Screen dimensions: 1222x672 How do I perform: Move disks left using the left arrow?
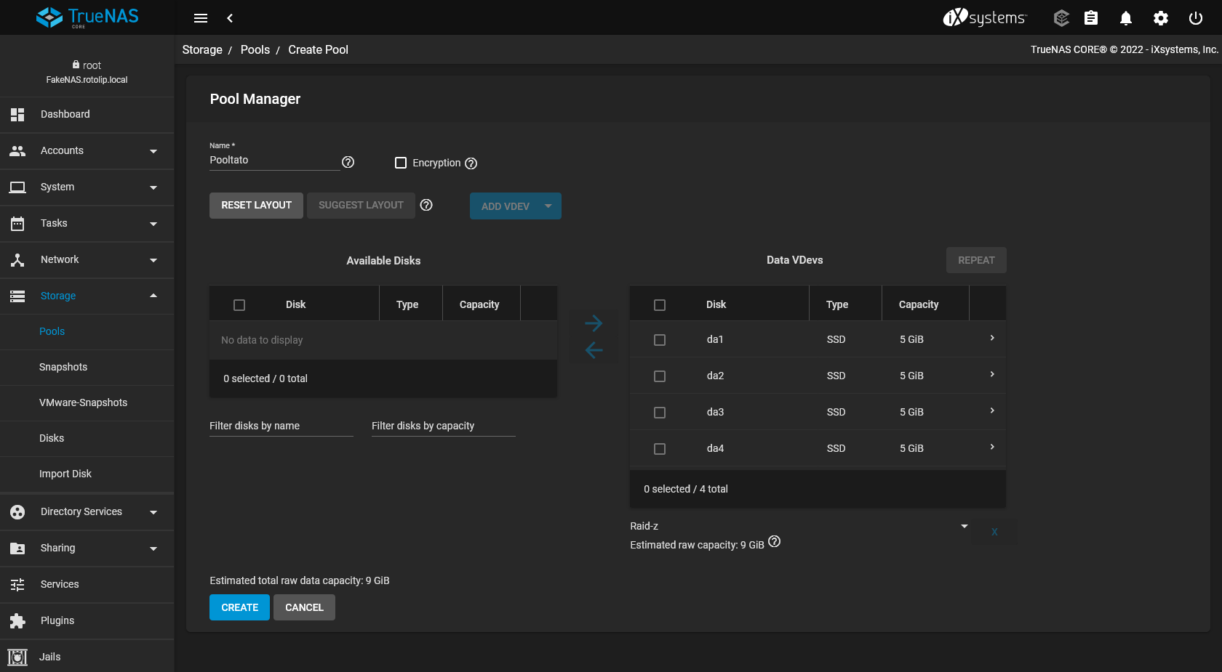coord(594,350)
